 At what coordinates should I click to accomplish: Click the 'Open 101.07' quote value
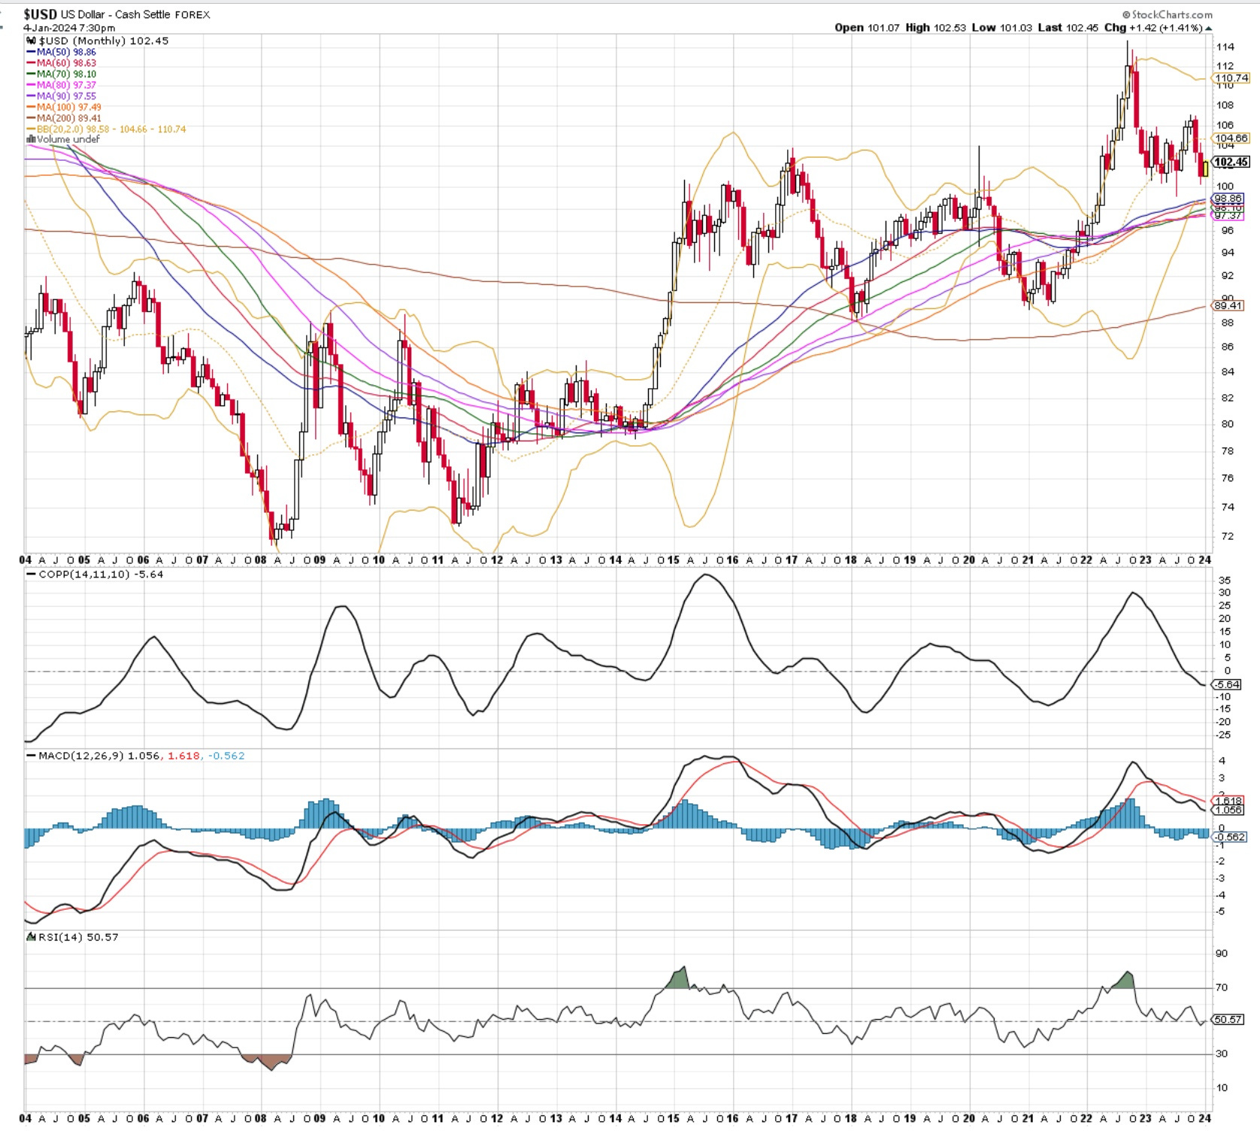[x=867, y=27]
